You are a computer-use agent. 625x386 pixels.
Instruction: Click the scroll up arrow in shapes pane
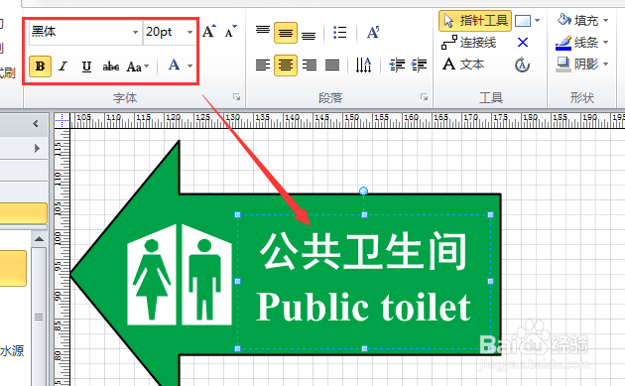(x=39, y=239)
